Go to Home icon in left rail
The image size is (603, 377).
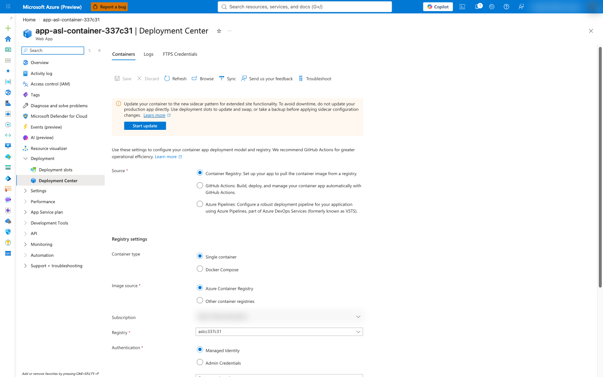(8, 39)
